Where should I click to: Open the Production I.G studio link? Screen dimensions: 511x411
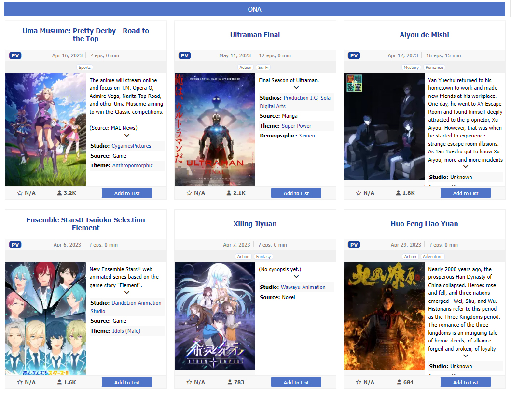(301, 98)
